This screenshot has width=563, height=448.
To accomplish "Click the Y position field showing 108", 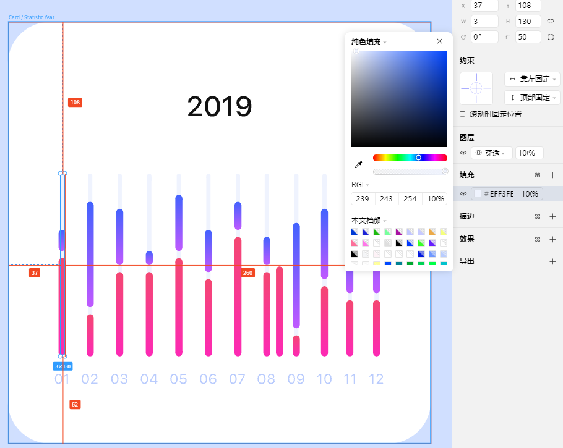I will coord(528,6).
